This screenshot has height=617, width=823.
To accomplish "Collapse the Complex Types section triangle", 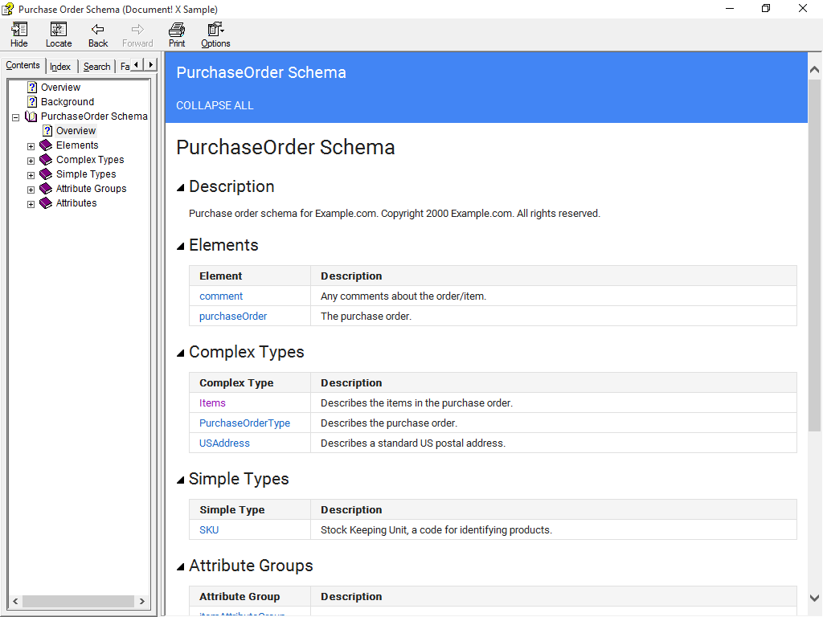I will click(181, 353).
